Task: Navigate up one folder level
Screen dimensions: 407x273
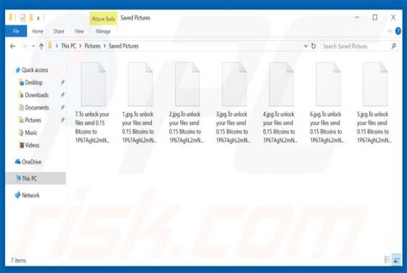Action: tap(41, 46)
